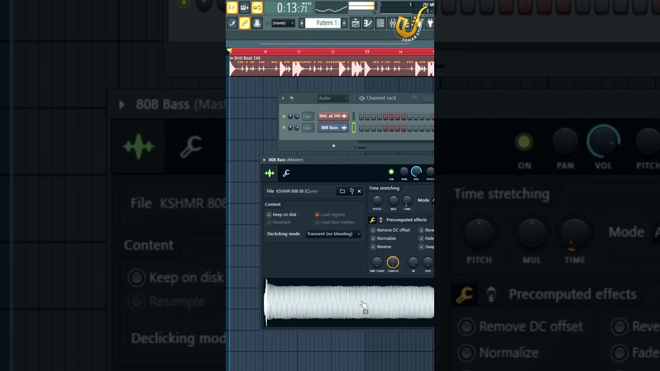The image size is (660, 371).
Task: Select the 808 Bass channel button
Action: [x=334, y=128]
